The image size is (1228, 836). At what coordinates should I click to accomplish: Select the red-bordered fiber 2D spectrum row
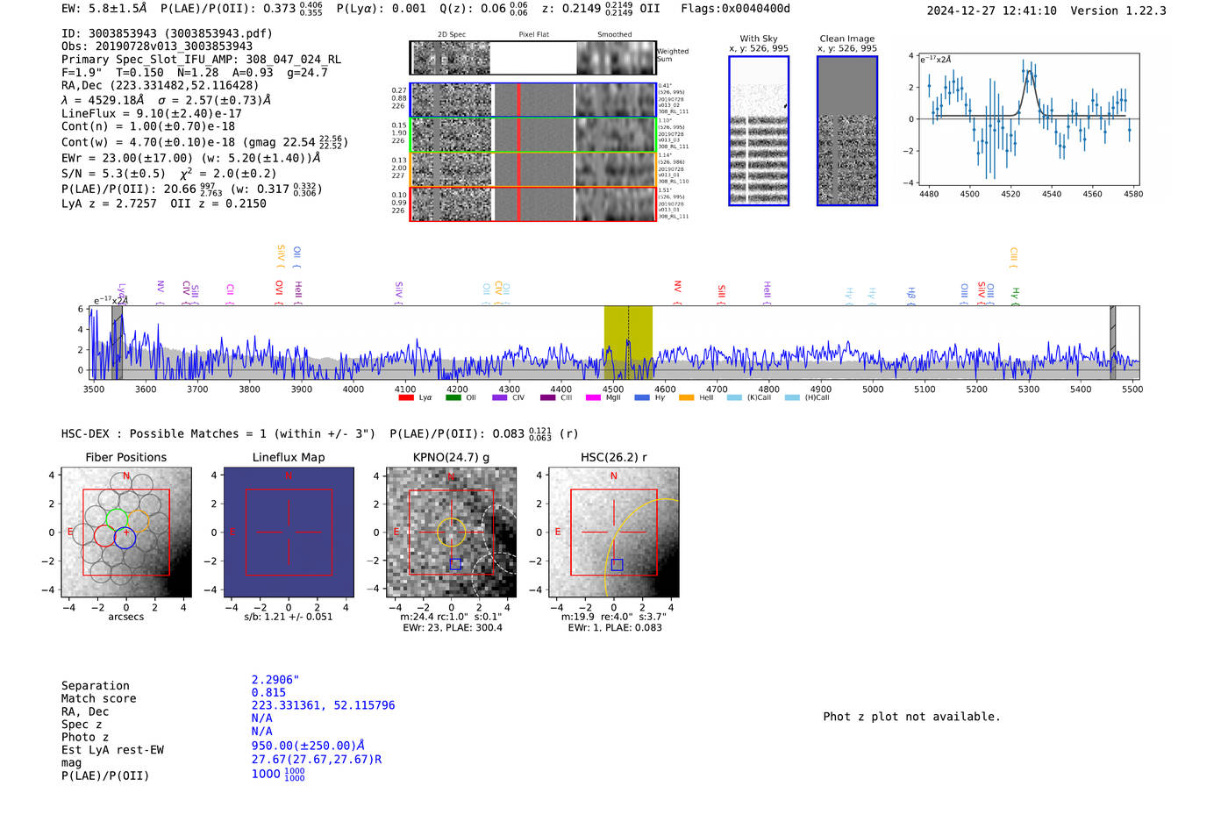point(532,204)
